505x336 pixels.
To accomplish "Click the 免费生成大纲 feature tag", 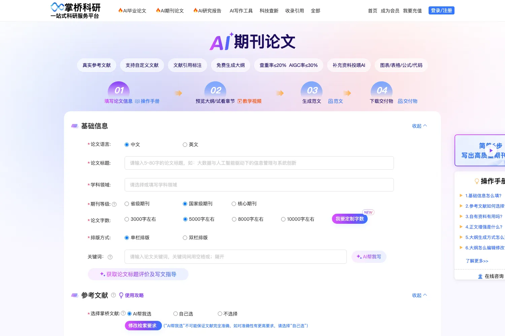I will [231, 65].
